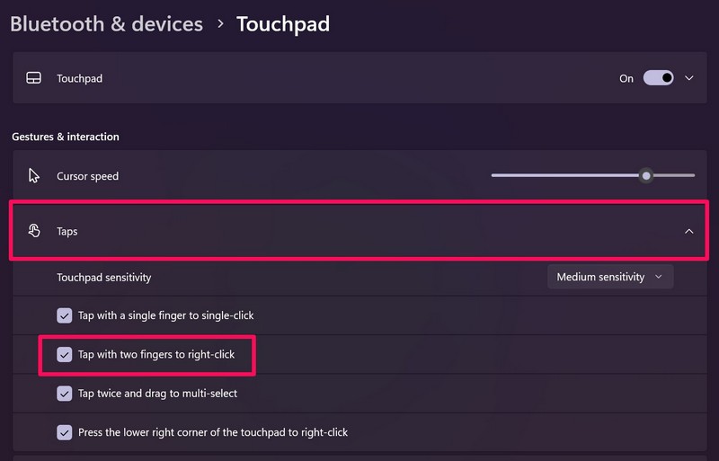Click the cursor arrow icon beside Cursor speed
719x461 pixels.
34,176
